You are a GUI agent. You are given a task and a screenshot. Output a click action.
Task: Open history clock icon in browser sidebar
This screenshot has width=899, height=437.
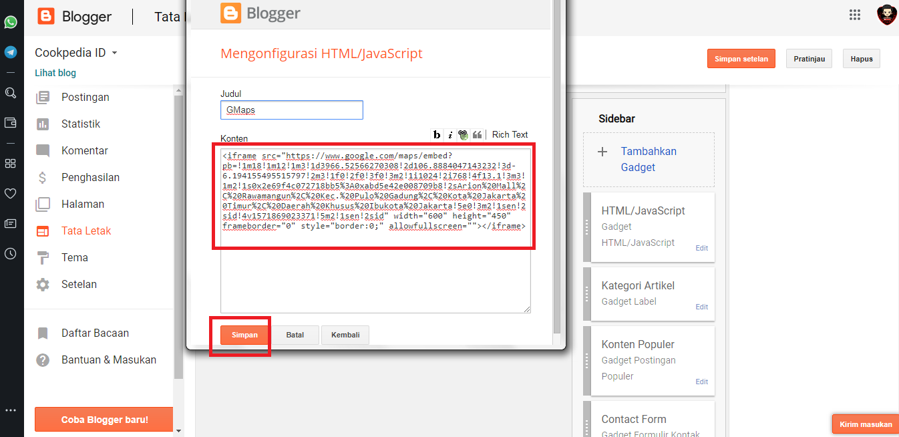11,253
